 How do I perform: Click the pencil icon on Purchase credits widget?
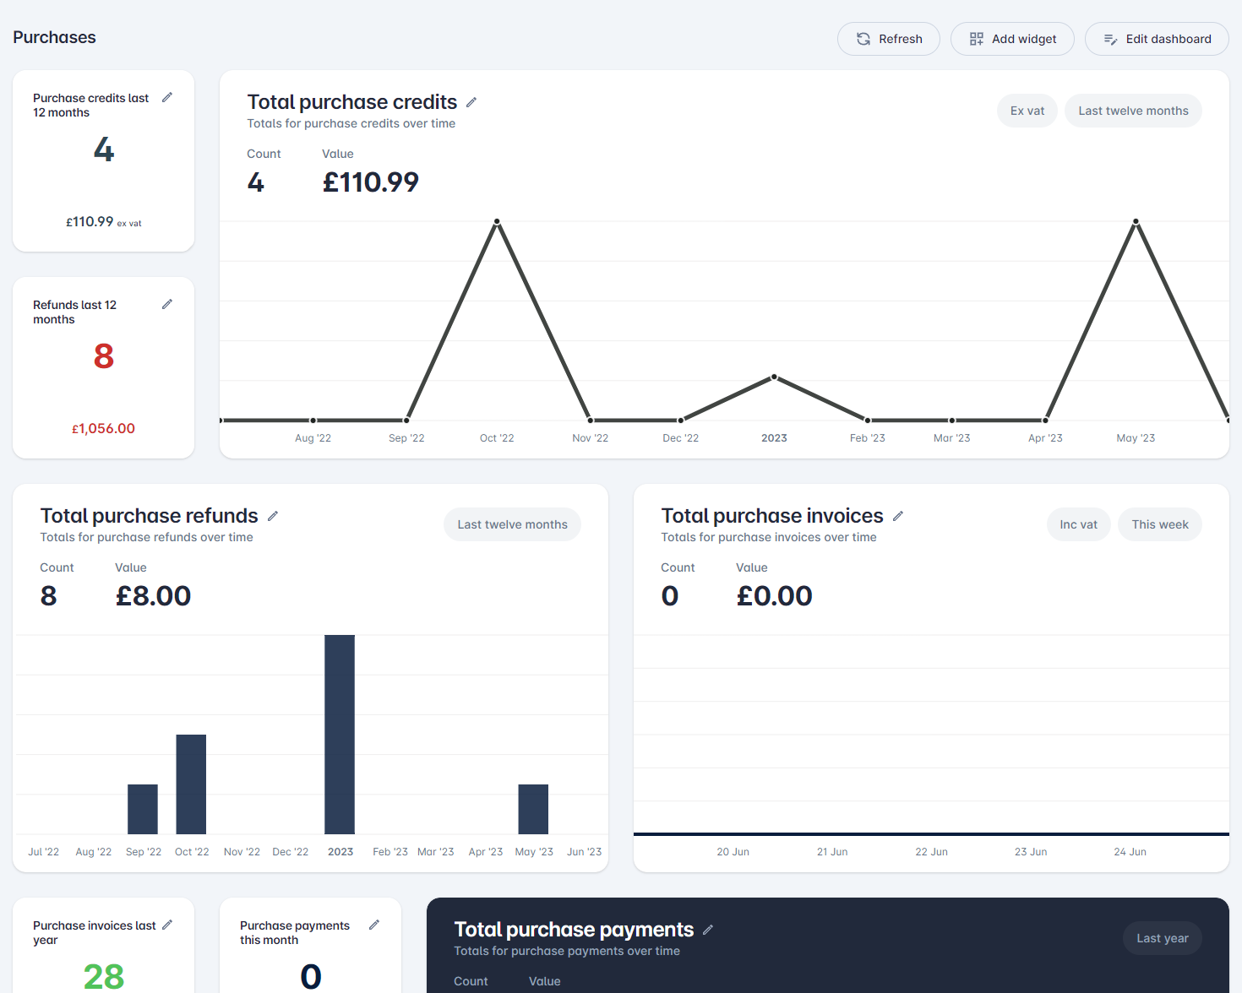[166, 97]
